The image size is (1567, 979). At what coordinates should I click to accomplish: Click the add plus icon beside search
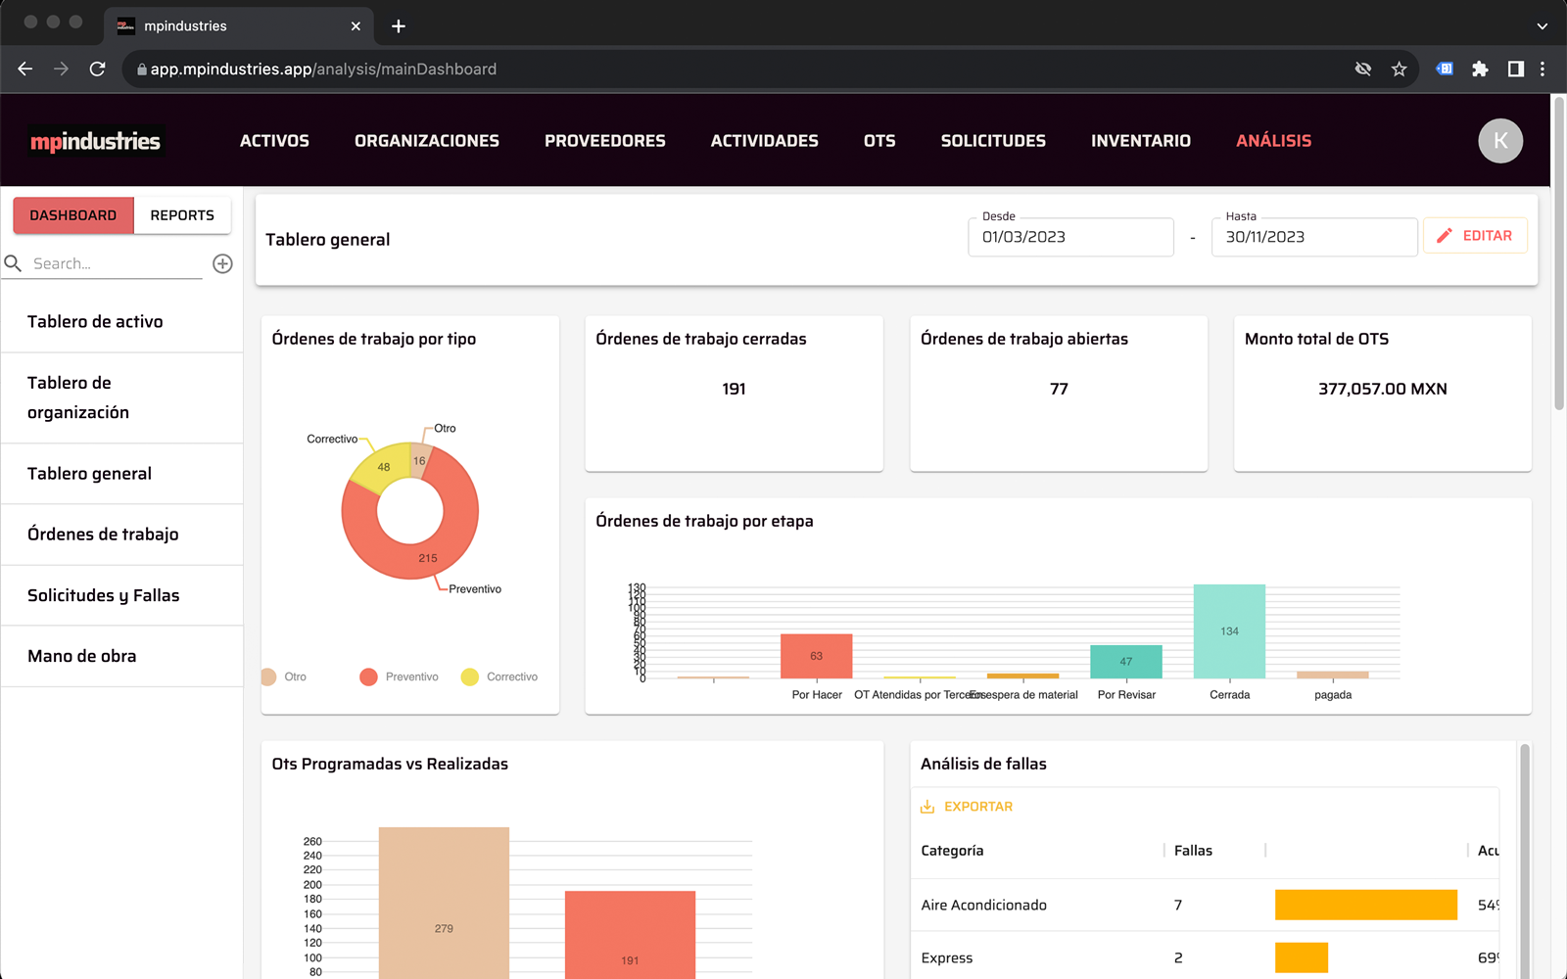pyautogui.click(x=222, y=263)
